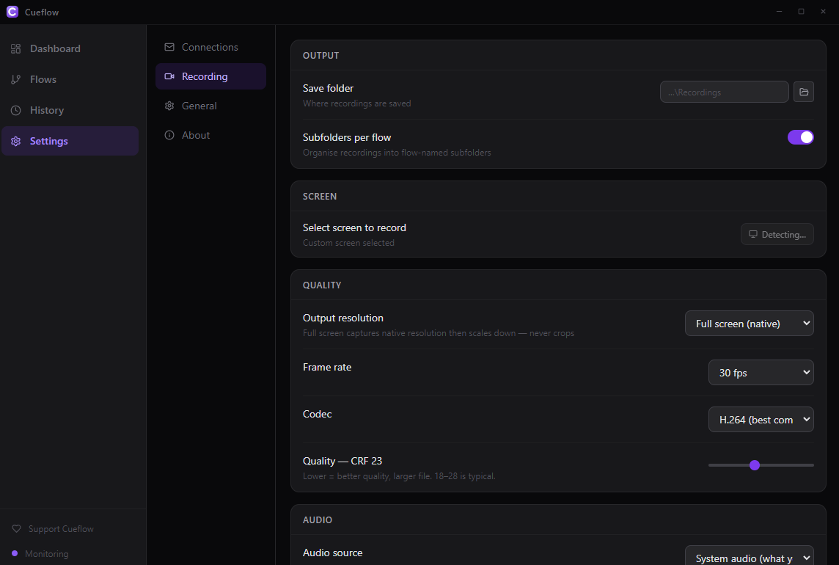
Task: Click the History clock icon
Action: coord(16,110)
